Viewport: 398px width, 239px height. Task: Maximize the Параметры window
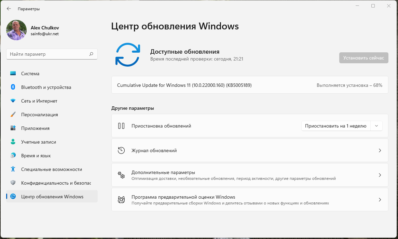pyautogui.click(x=373, y=6)
